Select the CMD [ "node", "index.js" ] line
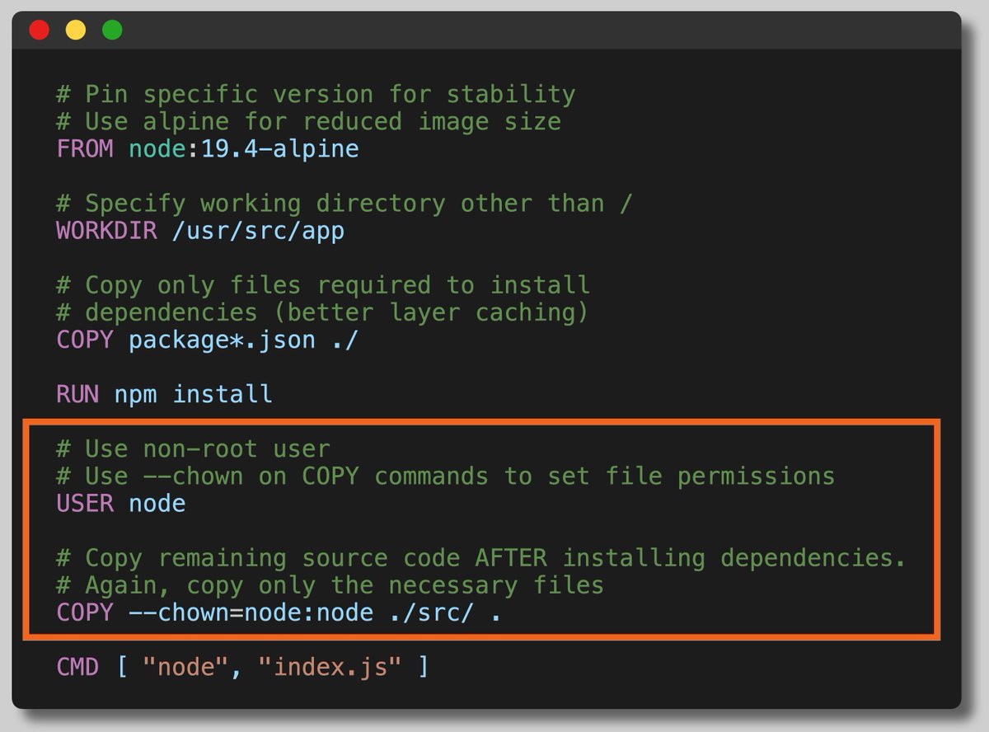The height and width of the screenshot is (732, 989). tap(239, 666)
